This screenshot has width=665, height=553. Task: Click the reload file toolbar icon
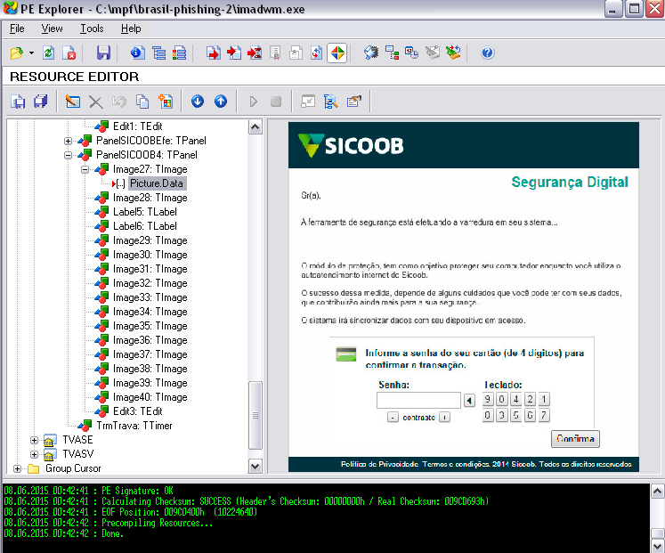[49, 53]
